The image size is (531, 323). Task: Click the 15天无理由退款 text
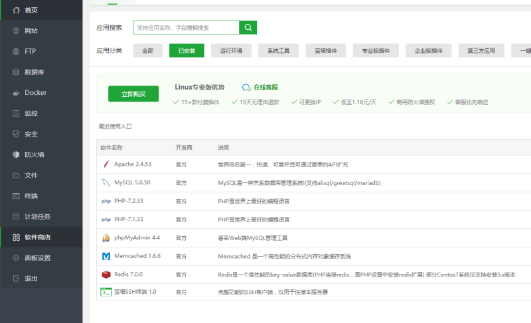coord(260,102)
